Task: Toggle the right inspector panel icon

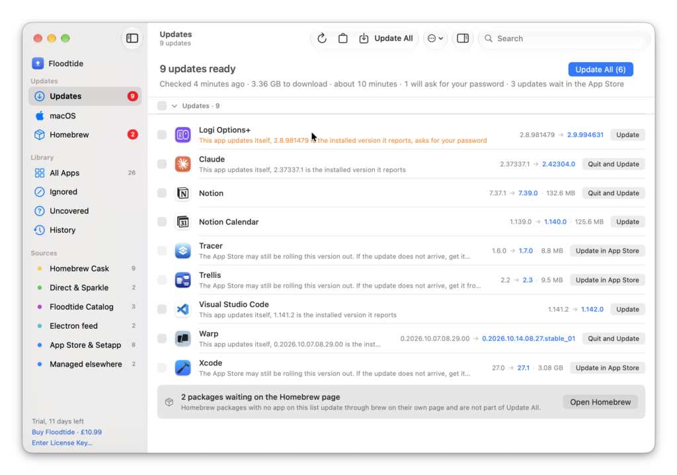Action: (463, 38)
